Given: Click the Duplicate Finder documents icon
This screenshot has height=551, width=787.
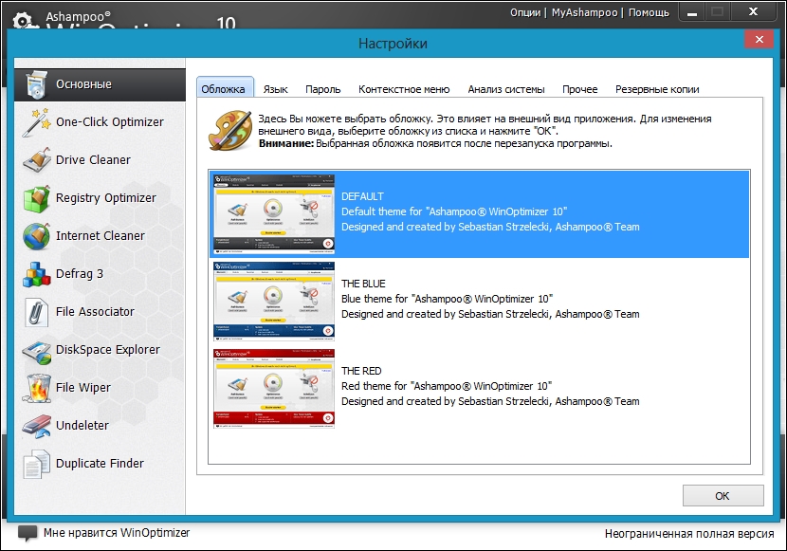Looking at the screenshot, I should click(x=36, y=464).
